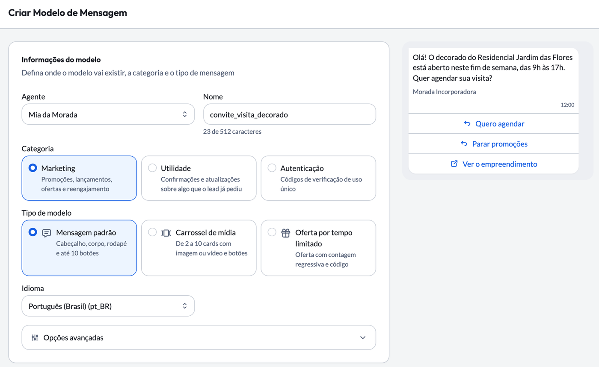Click the description Oferta com contagem regressiva e código
The image size is (599, 367).
coord(326,259)
